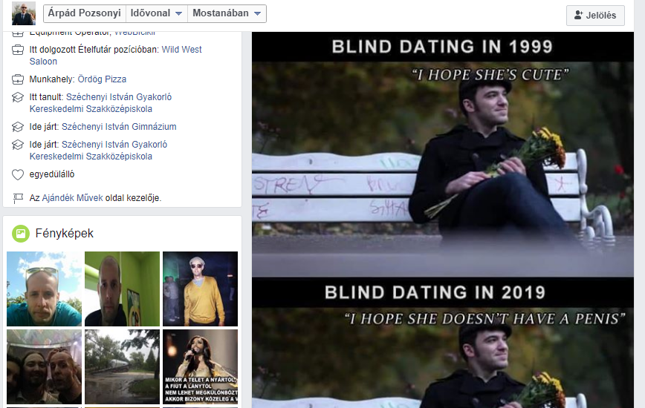Click the Jelölés button
This screenshot has width=645, height=408.
595,16
